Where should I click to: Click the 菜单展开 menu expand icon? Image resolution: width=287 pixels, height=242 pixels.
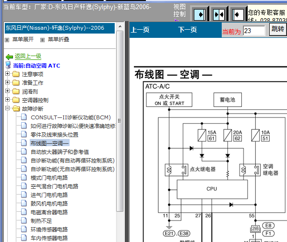coord(7,40)
